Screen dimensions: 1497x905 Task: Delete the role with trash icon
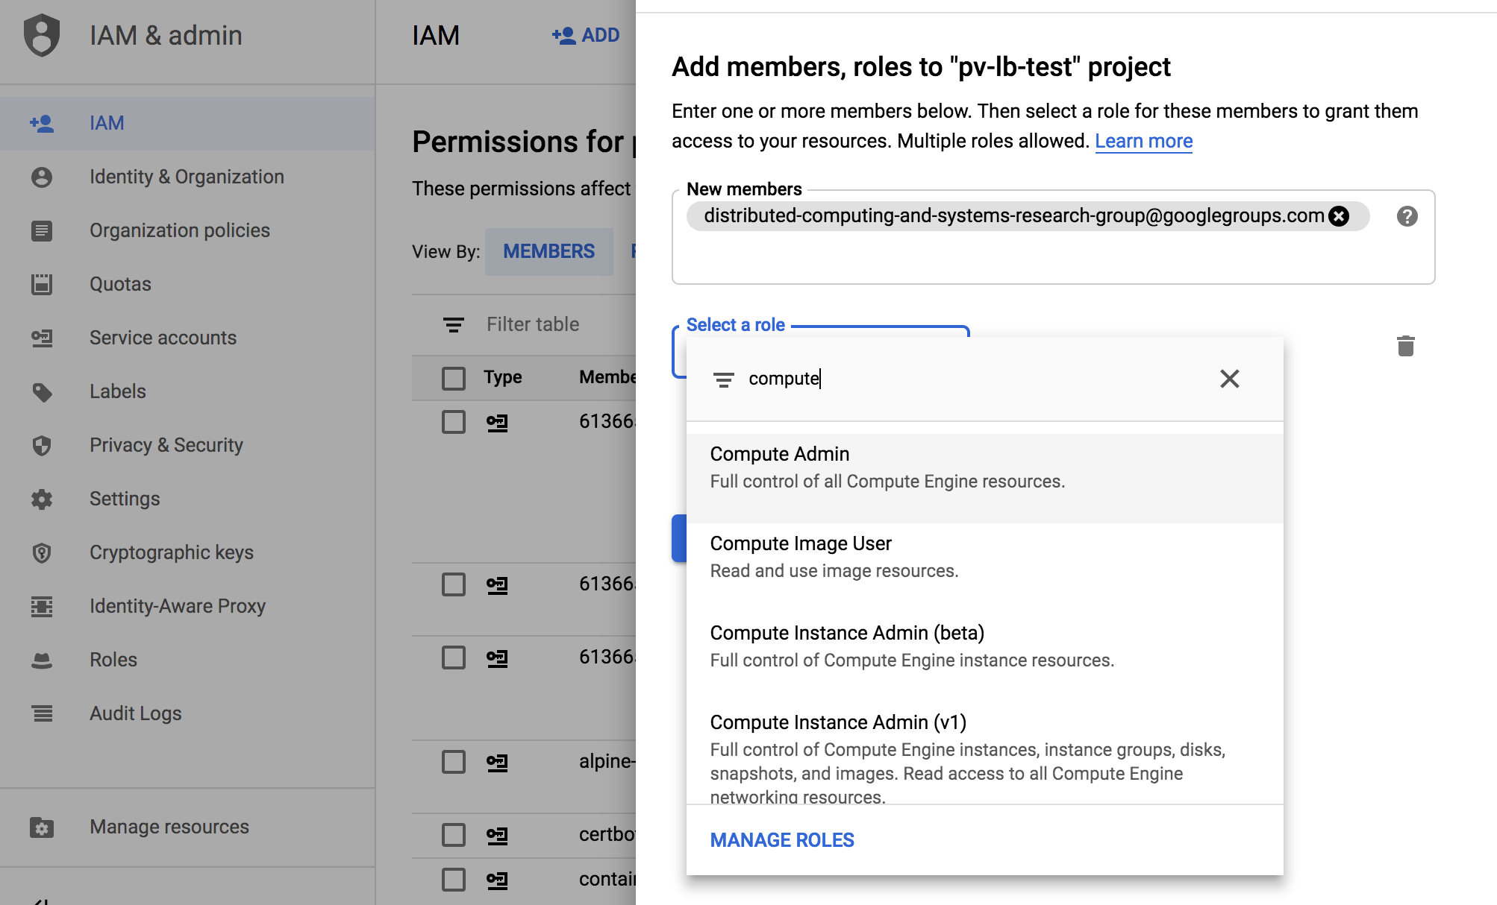point(1405,346)
